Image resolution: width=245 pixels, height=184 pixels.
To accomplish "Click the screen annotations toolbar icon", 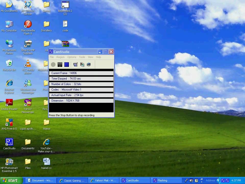I will (x=82, y=64).
